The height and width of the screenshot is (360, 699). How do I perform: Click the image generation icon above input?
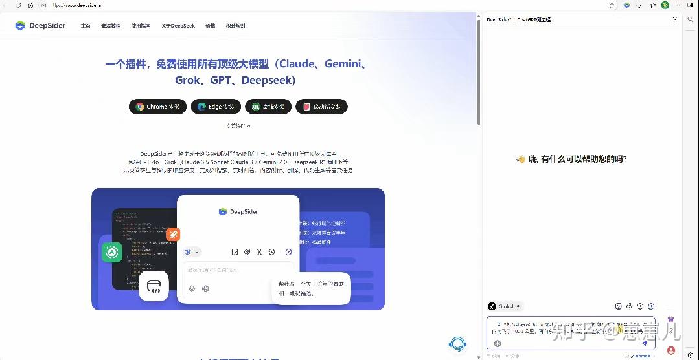[x=618, y=306]
